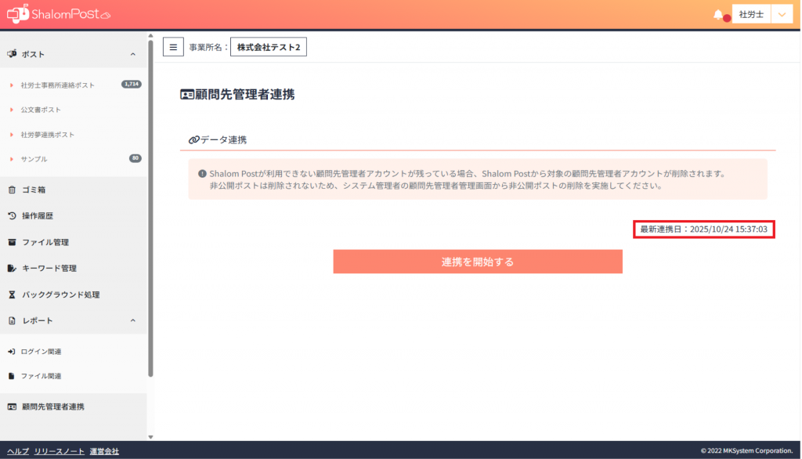Collapse the レポート section chevron
This screenshot has width=802, height=459.
[132, 320]
